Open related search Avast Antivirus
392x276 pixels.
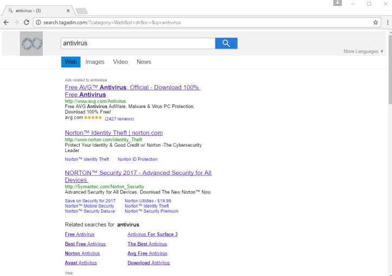[x=81, y=263]
